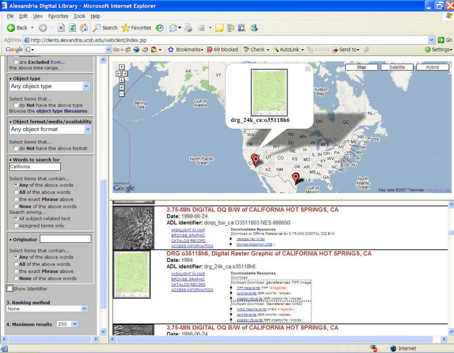Screen dimensions: 454x353
Task: Expand the address bar URL history dropdown
Action: click(x=431, y=40)
